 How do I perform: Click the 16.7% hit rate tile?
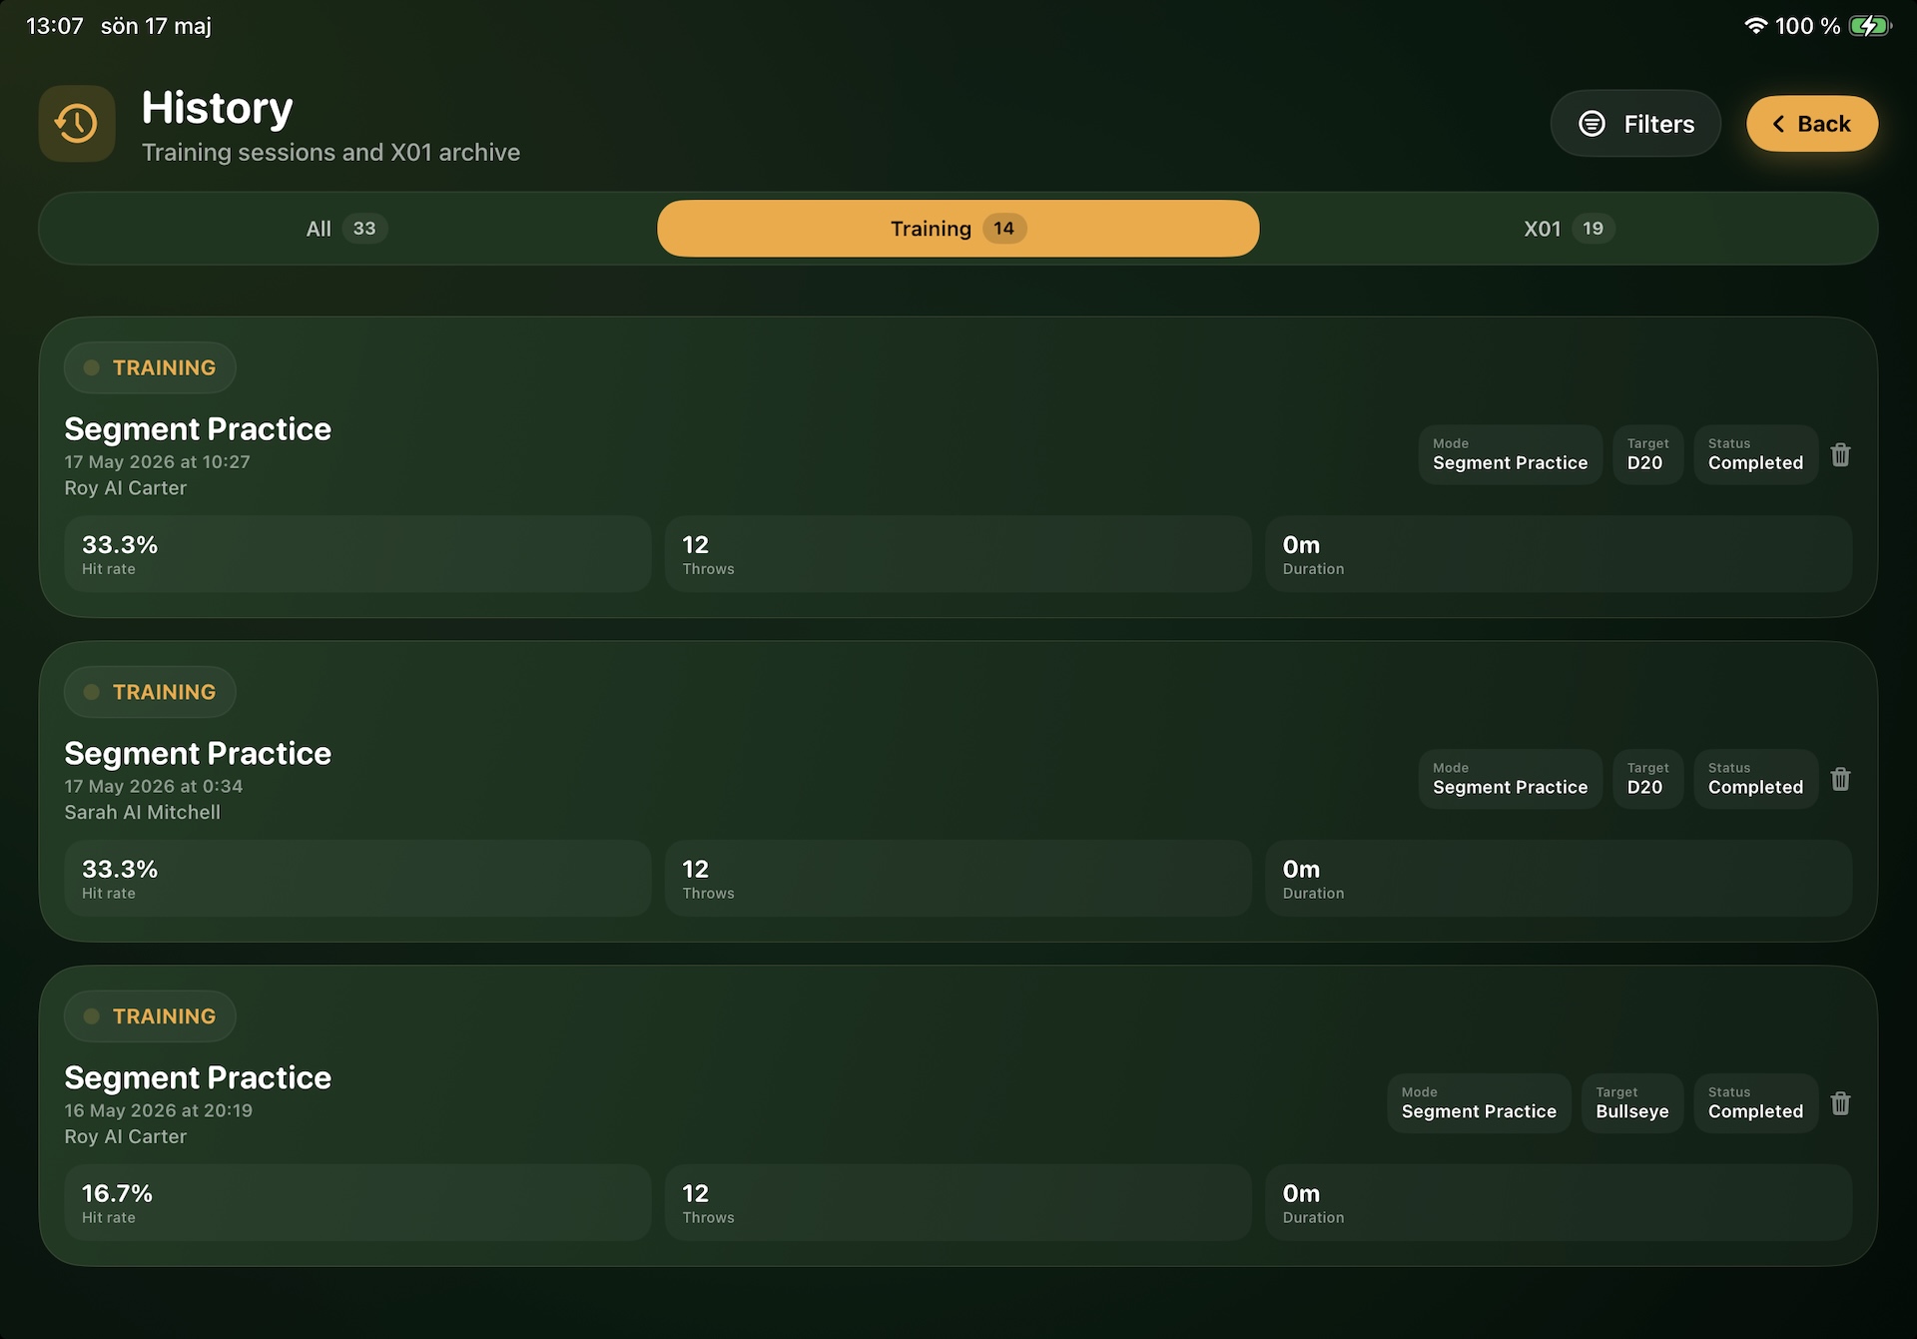(x=357, y=1203)
